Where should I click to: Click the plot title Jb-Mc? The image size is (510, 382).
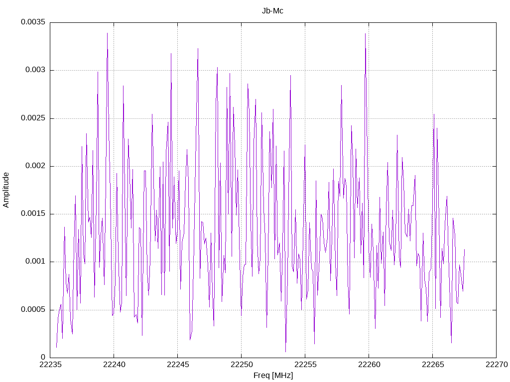click(x=272, y=11)
